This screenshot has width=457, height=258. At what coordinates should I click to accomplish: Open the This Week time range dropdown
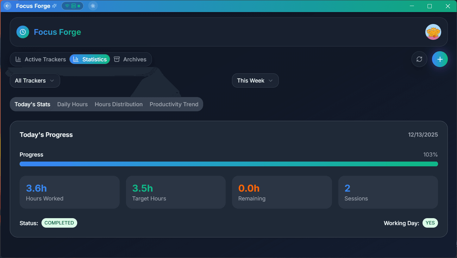(x=255, y=80)
